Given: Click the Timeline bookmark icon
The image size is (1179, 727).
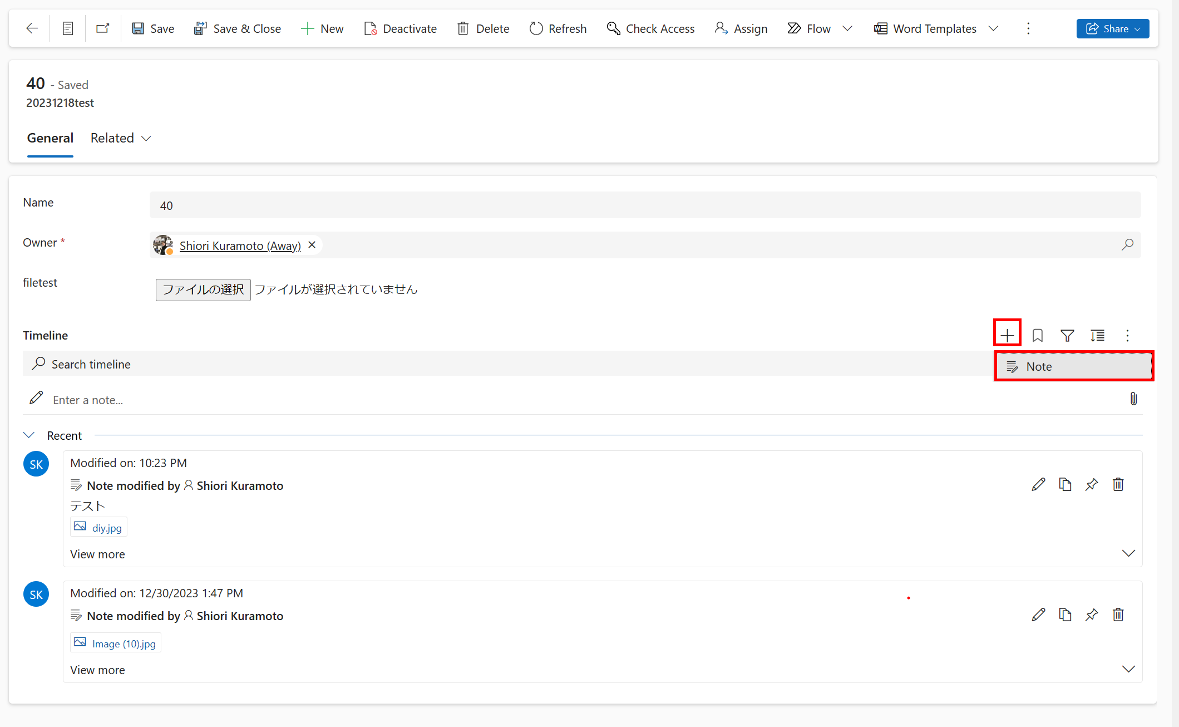Looking at the screenshot, I should 1037,335.
